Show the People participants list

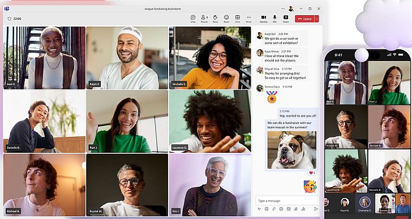pyautogui.click(x=204, y=19)
